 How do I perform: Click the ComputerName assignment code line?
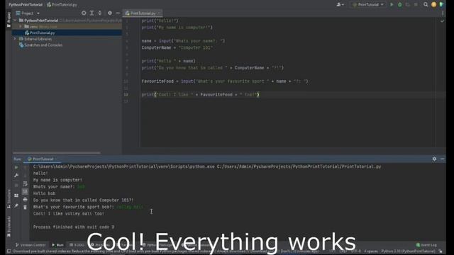[177, 47]
